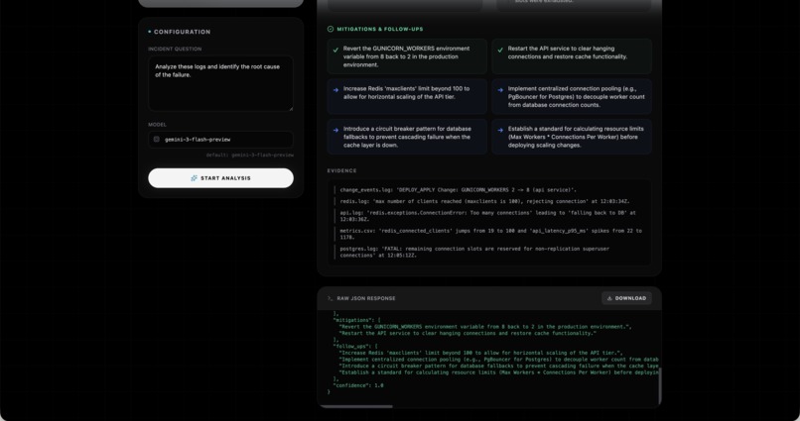Click the redis.log evidence line
The width and height of the screenshot is (800, 421).
(x=484, y=202)
